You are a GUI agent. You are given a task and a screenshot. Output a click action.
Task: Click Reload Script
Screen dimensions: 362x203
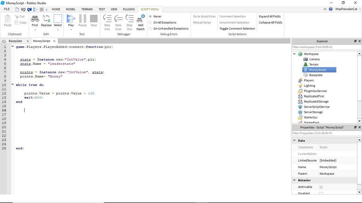pyautogui.click(x=202, y=22)
